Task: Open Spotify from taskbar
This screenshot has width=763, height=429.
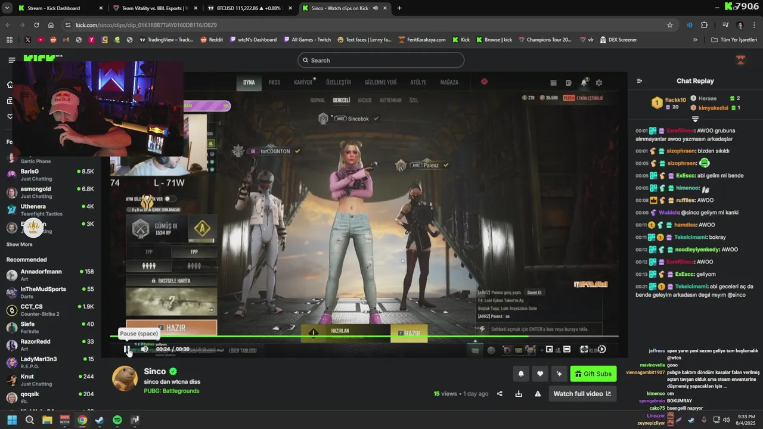Action: [x=117, y=420]
